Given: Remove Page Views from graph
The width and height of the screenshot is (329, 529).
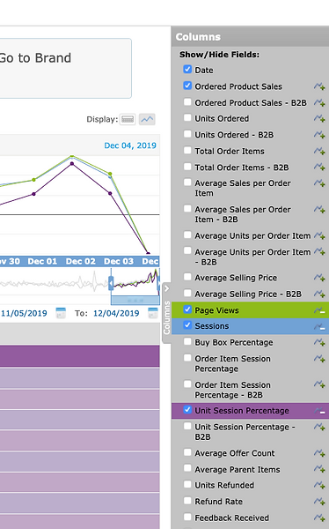Looking at the screenshot, I should pos(319,310).
